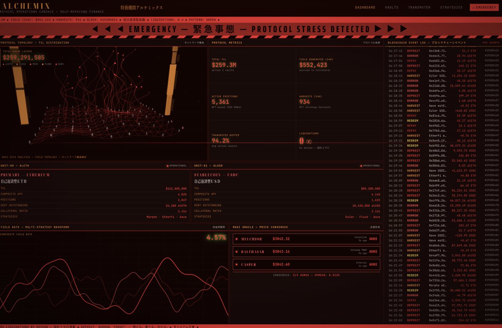Select the 16:19:39 DEPOSIT 35,565.62 USDC event
The image size is (502, 328).
[443, 160]
